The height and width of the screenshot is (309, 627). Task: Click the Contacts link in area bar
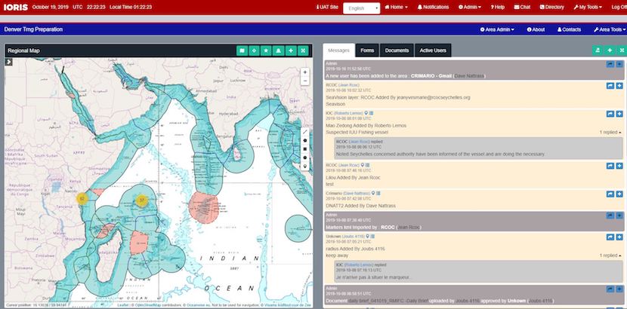567,29
